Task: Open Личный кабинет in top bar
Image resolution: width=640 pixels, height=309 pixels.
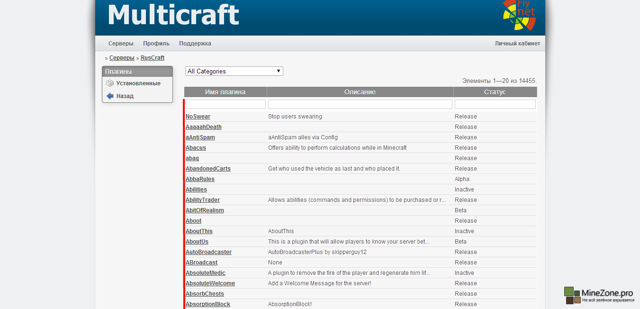Action: [x=517, y=44]
